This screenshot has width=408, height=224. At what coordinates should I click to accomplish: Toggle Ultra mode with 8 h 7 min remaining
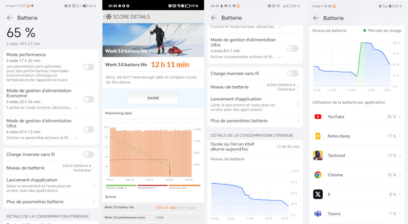click(x=293, y=48)
